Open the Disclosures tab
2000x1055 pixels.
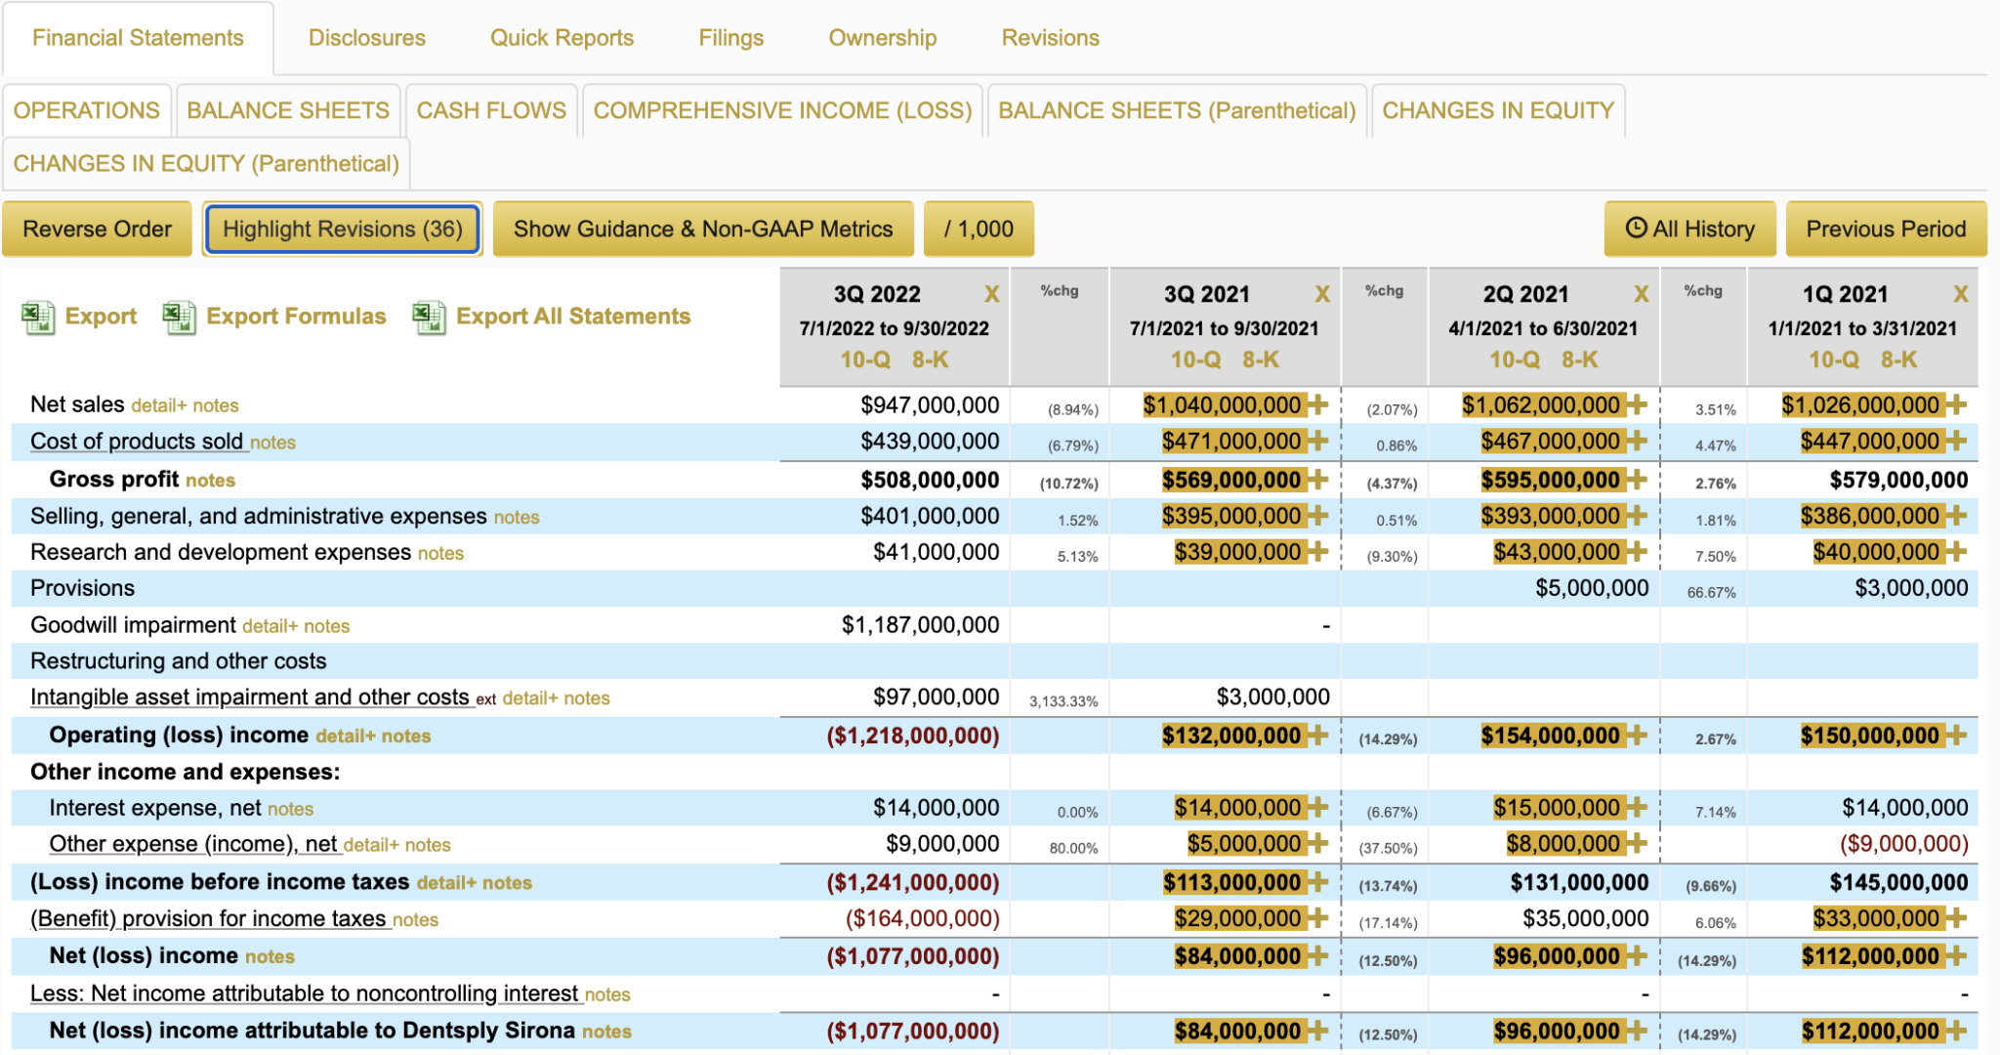tap(366, 38)
